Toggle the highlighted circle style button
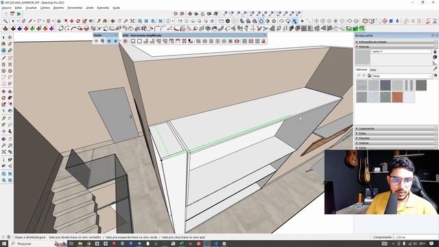 click(x=261, y=21)
